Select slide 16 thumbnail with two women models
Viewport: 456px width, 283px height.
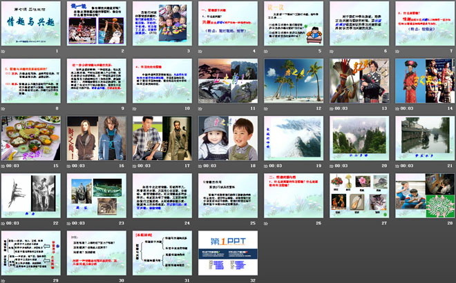click(97, 138)
